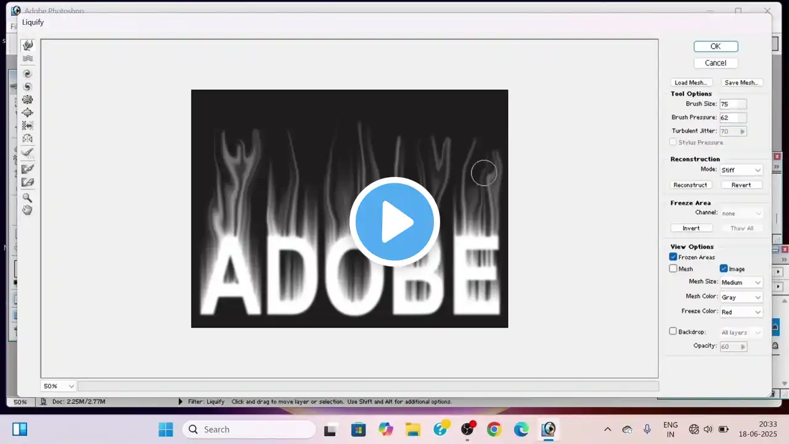Select the Turbulence tool
This screenshot has height=444, width=789.
pyautogui.click(x=27, y=59)
